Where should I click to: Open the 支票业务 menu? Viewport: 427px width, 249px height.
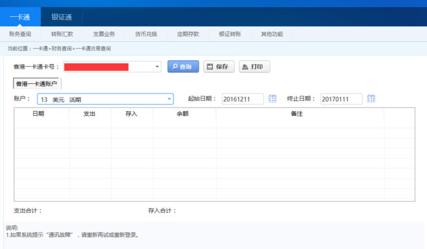(x=104, y=34)
